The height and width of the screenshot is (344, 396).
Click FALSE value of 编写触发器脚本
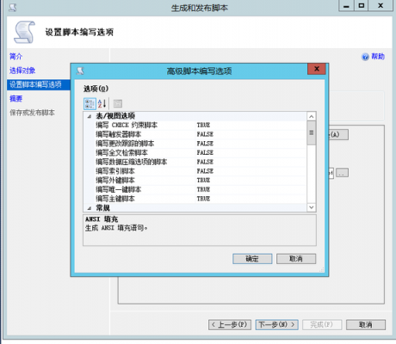coord(205,134)
